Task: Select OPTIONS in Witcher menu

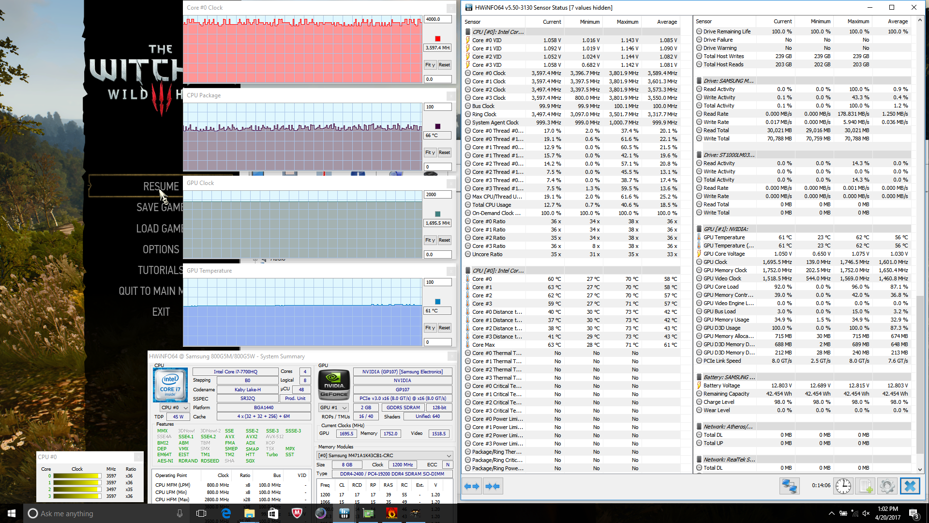Action: pos(161,249)
